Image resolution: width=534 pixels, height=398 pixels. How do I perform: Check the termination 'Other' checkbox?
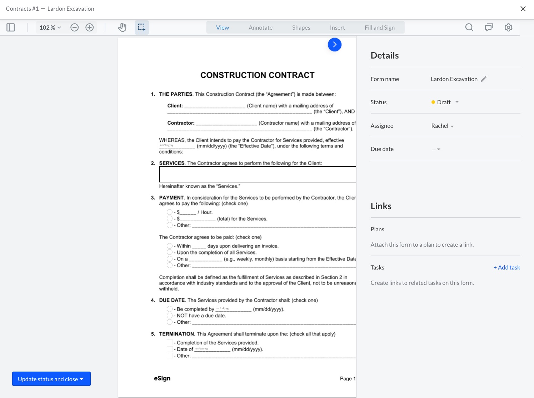(170, 356)
